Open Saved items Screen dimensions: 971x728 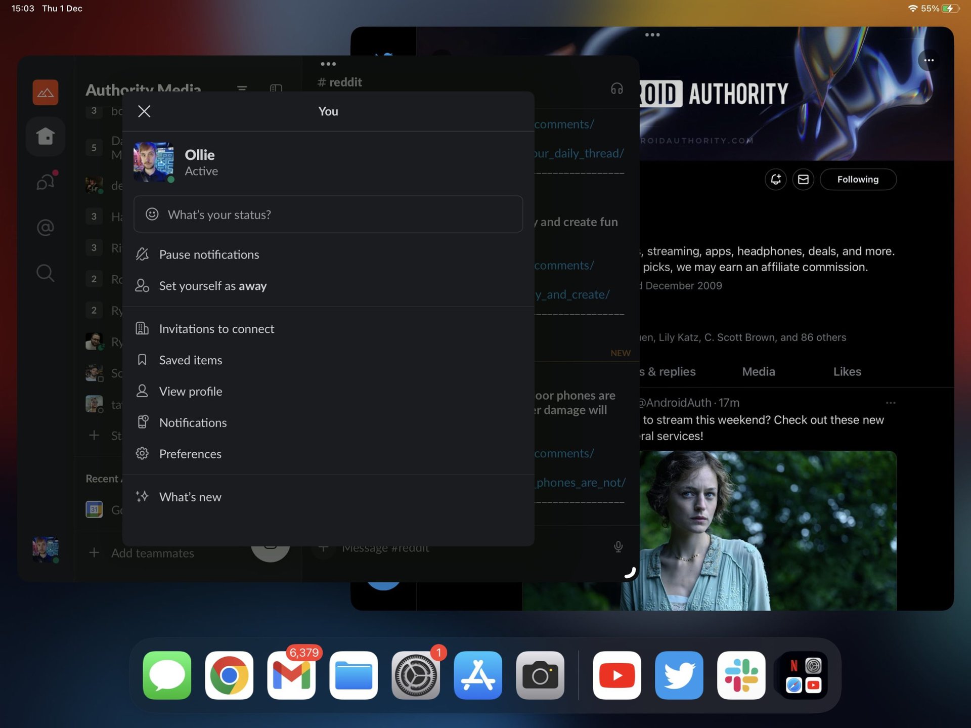point(190,360)
